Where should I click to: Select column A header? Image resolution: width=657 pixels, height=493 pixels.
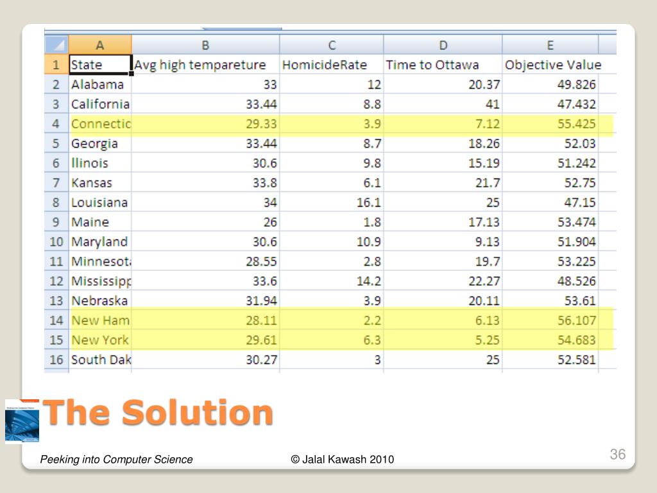pos(100,45)
